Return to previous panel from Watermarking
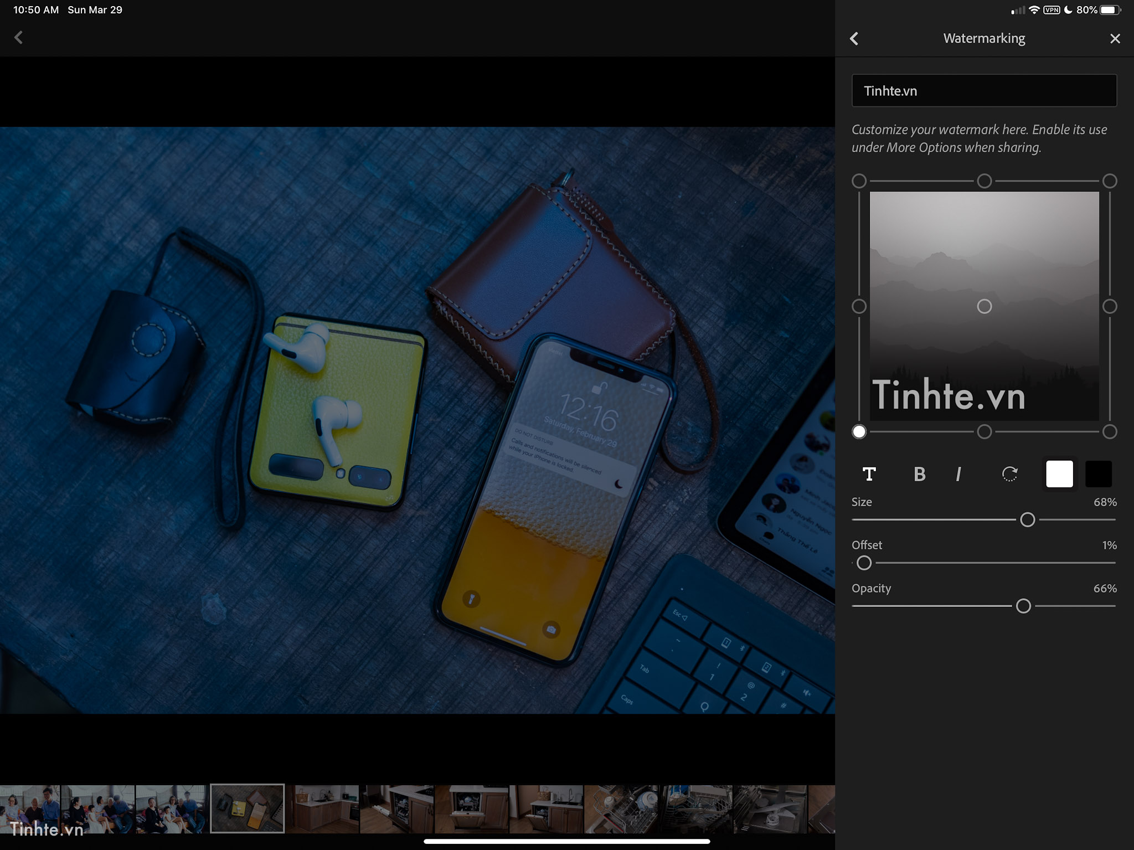The image size is (1134, 850). click(x=854, y=38)
